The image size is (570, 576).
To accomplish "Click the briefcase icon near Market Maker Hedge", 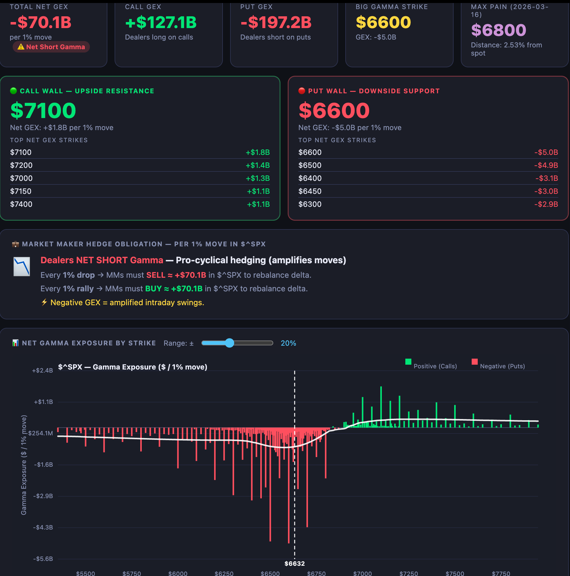I will 15,244.
